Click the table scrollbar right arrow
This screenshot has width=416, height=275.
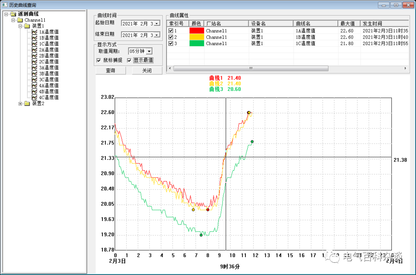click(x=405, y=69)
